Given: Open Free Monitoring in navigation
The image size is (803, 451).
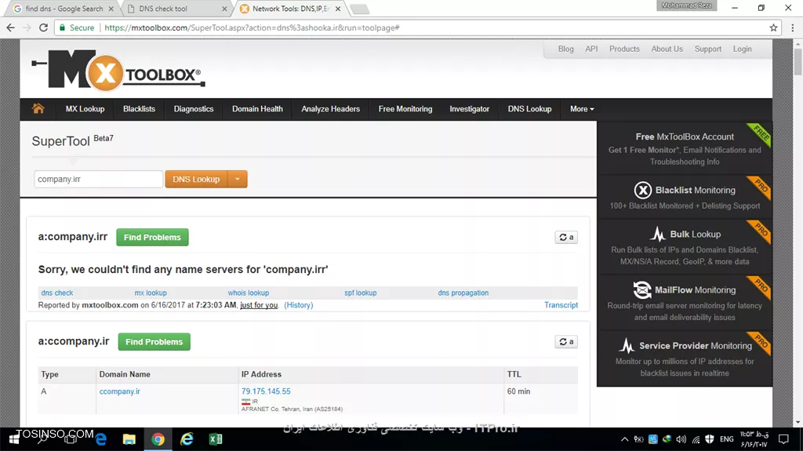Looking at the screenshot, I should 405,109.
